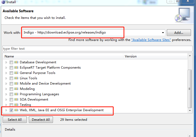196x137 pixels.
Task: Check the Database Development checkbox
Action: [x=11, y=62]
